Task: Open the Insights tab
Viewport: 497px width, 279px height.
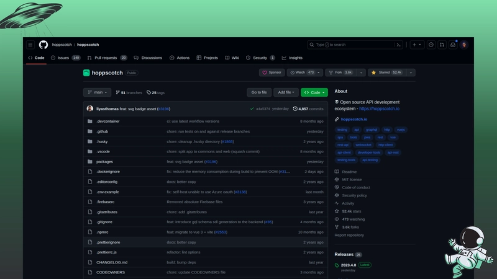Action: [x=292, y=58]
